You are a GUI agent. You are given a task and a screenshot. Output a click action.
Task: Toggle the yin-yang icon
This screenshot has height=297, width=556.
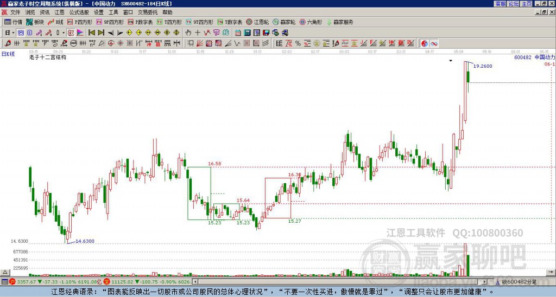pos(425,43)
